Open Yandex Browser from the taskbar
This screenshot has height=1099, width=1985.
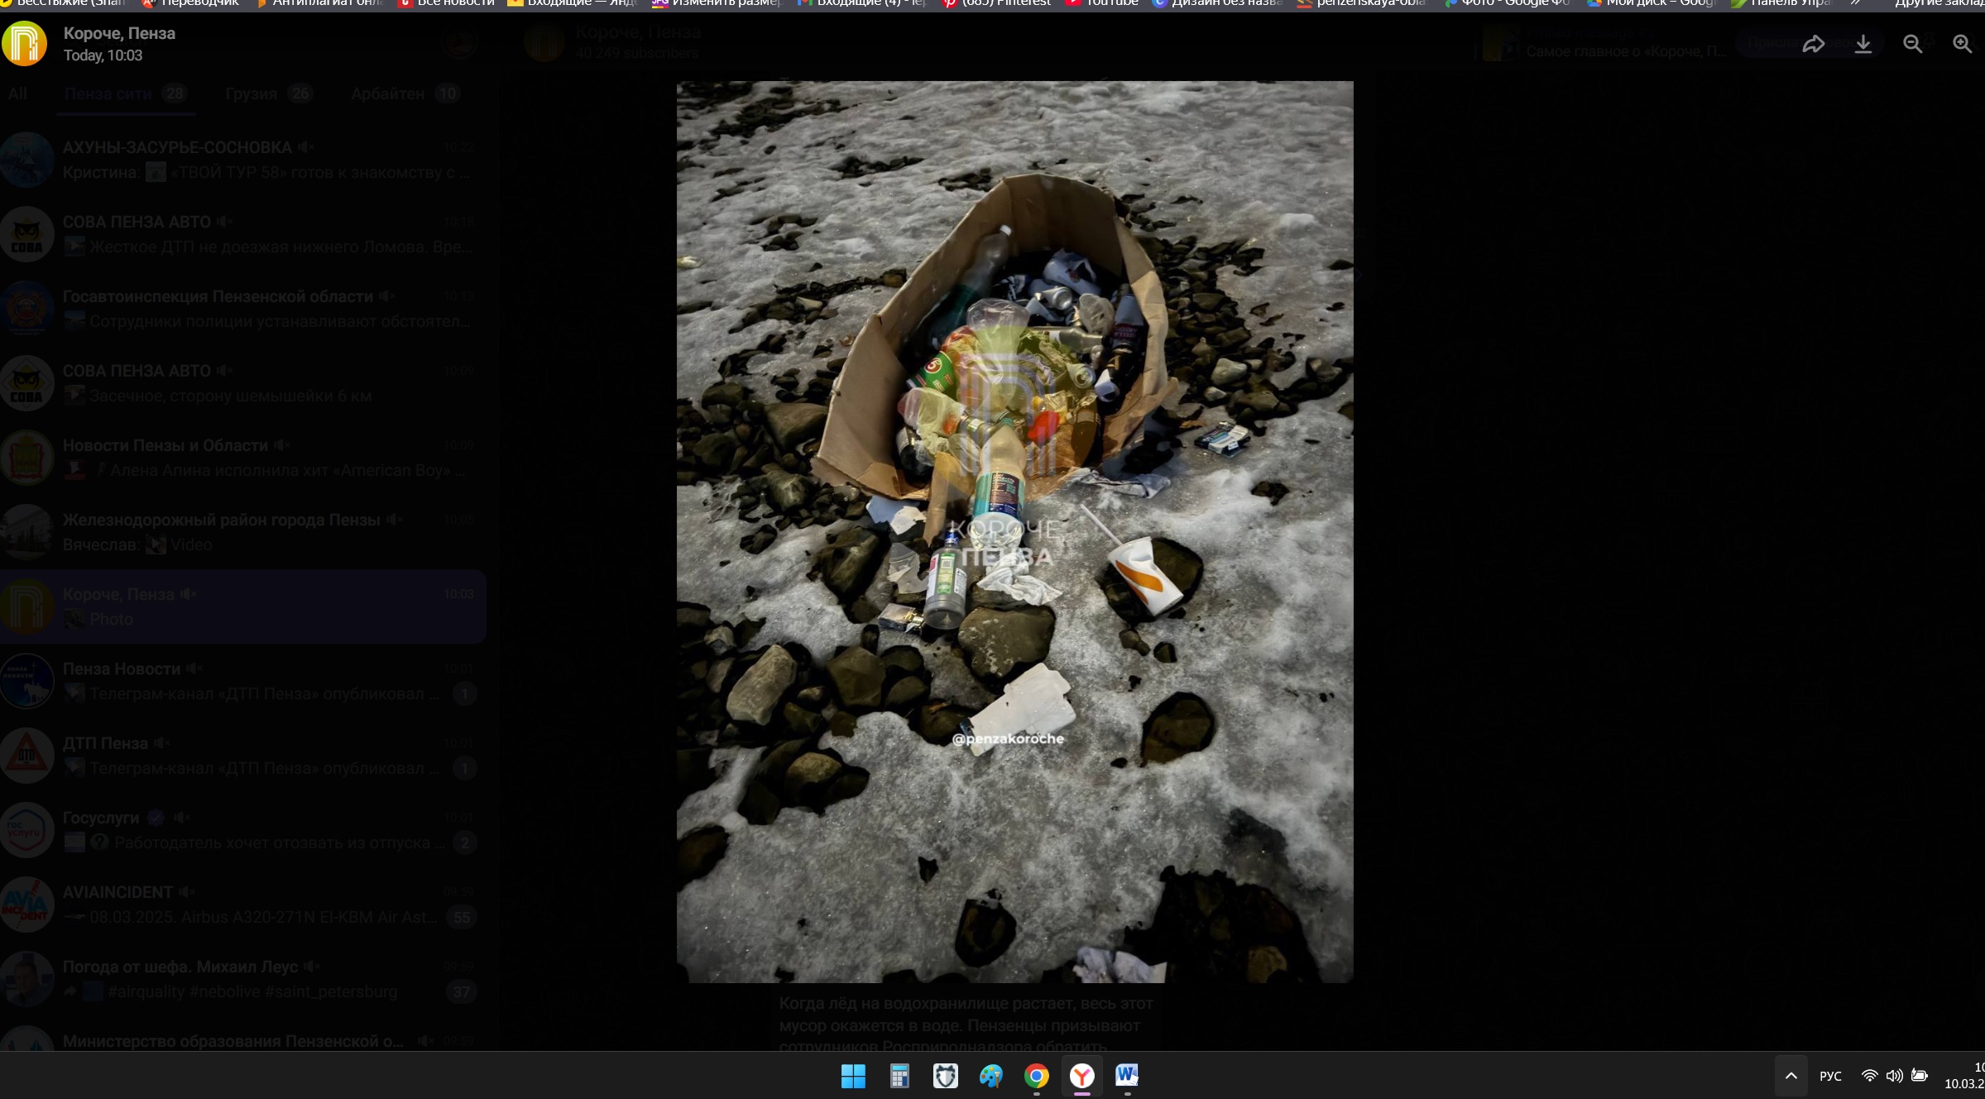tap(1081, 1076)
